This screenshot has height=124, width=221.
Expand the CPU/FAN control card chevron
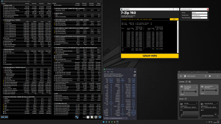point(197,95)
